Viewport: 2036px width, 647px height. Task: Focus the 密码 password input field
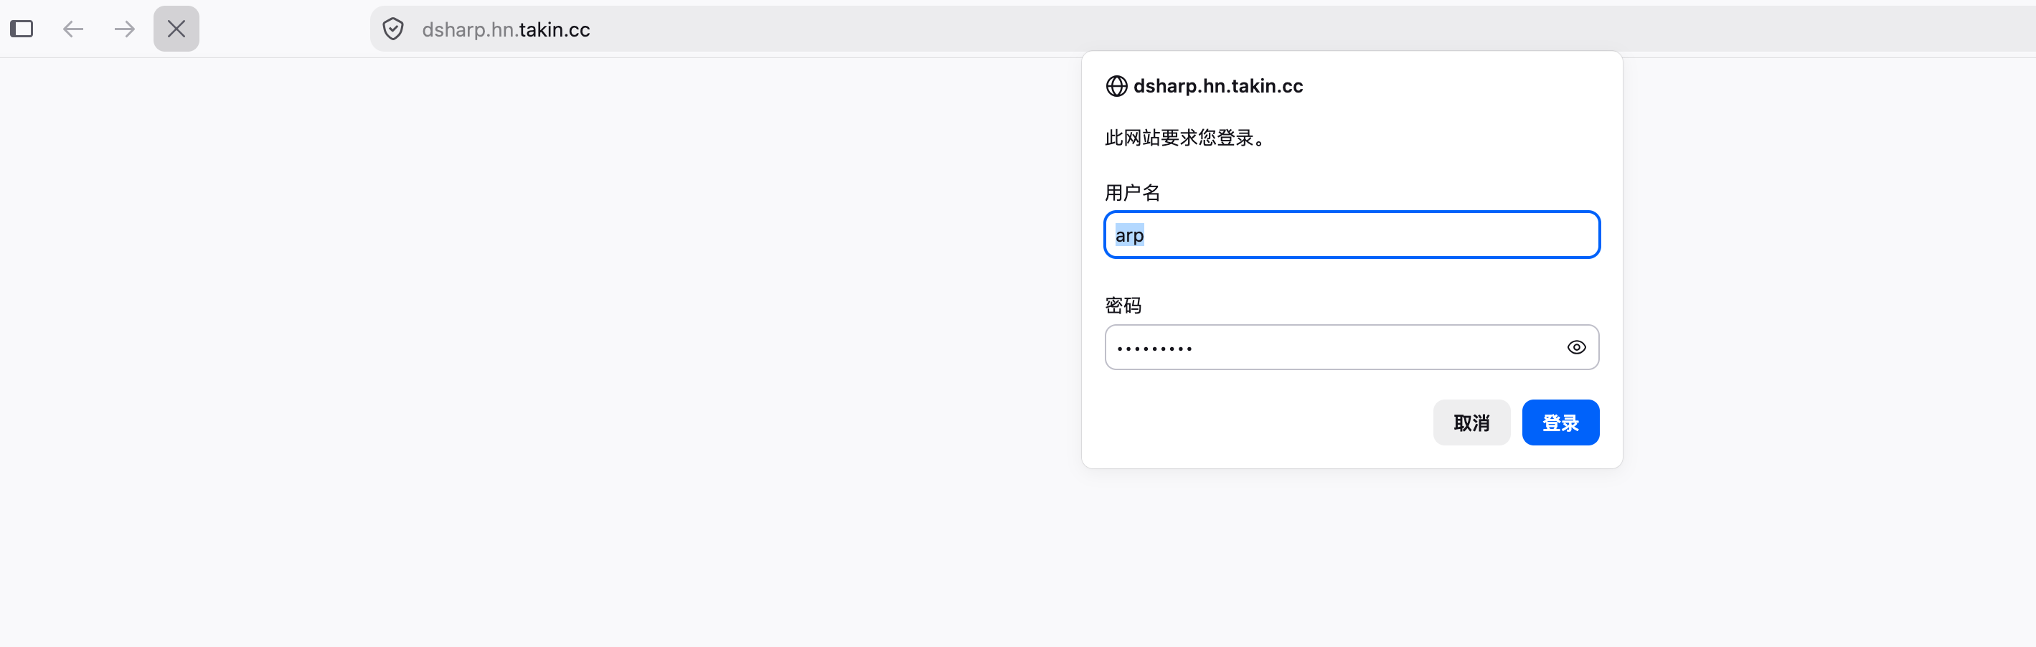[1352, 348]
